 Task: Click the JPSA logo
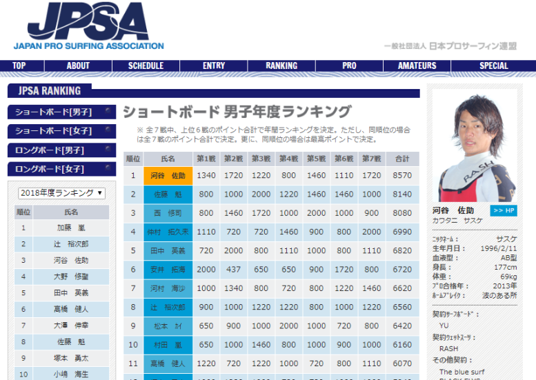click(88, 28)
